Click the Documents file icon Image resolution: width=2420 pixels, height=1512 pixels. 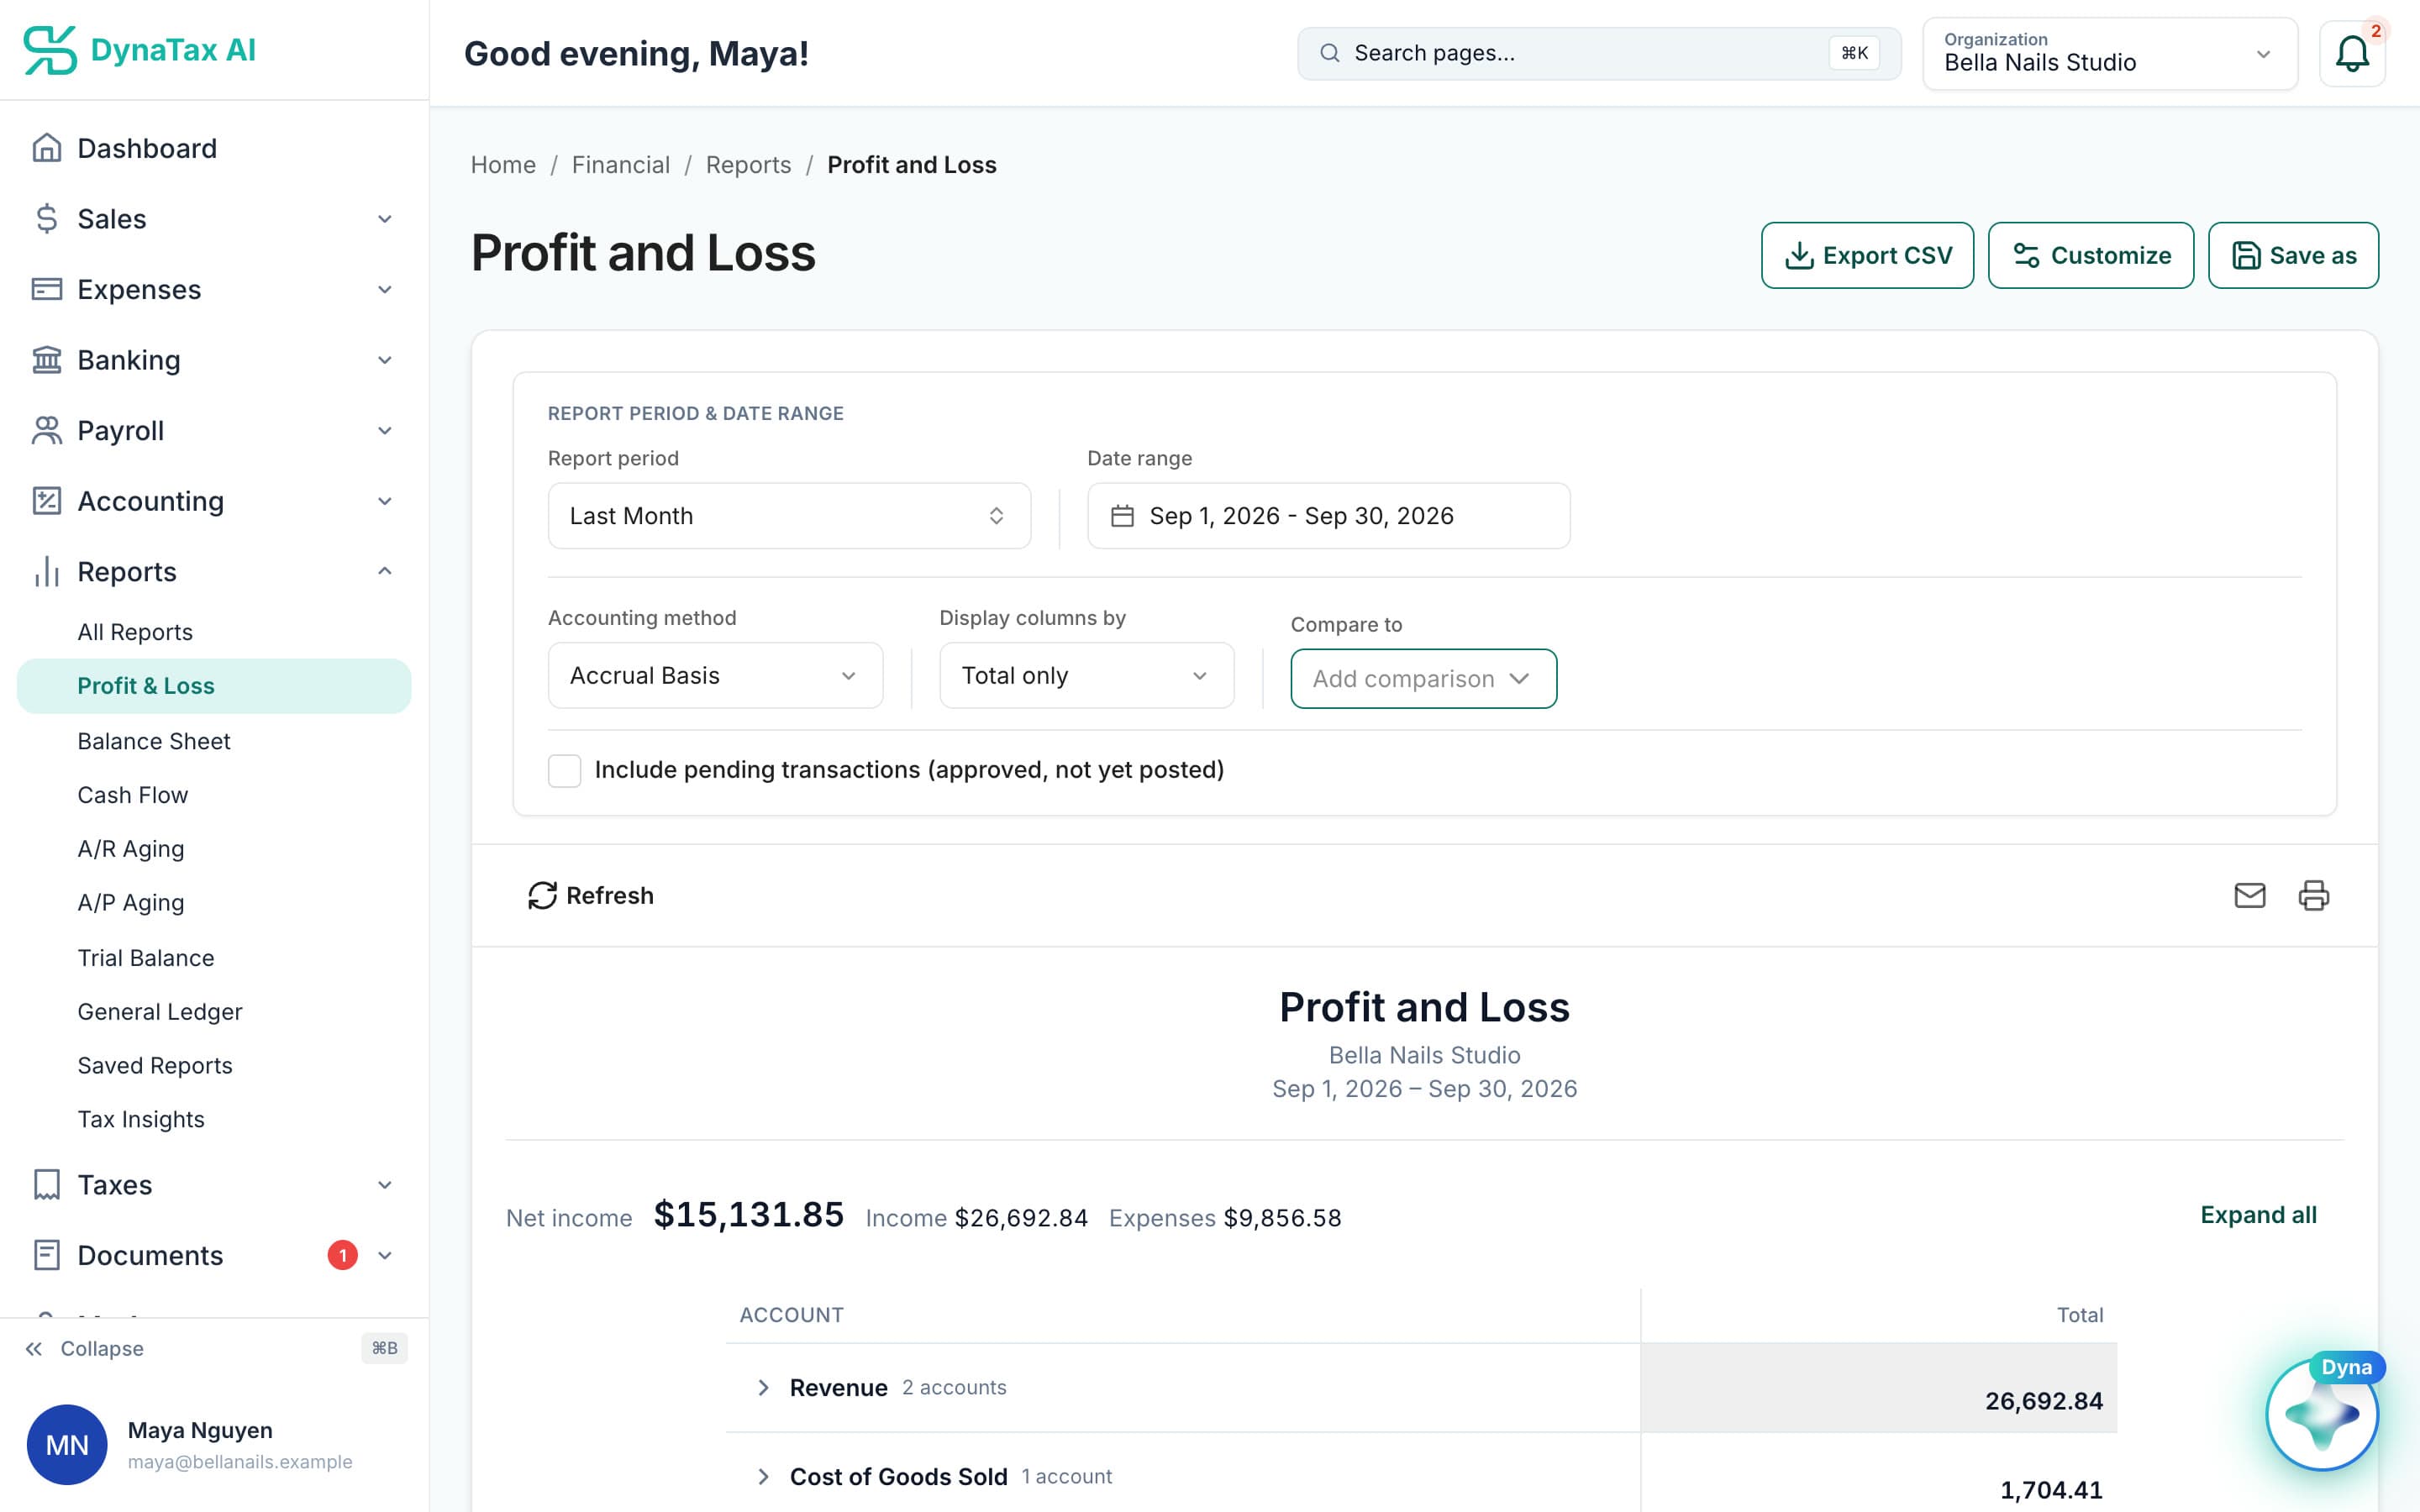[46, 1255]
